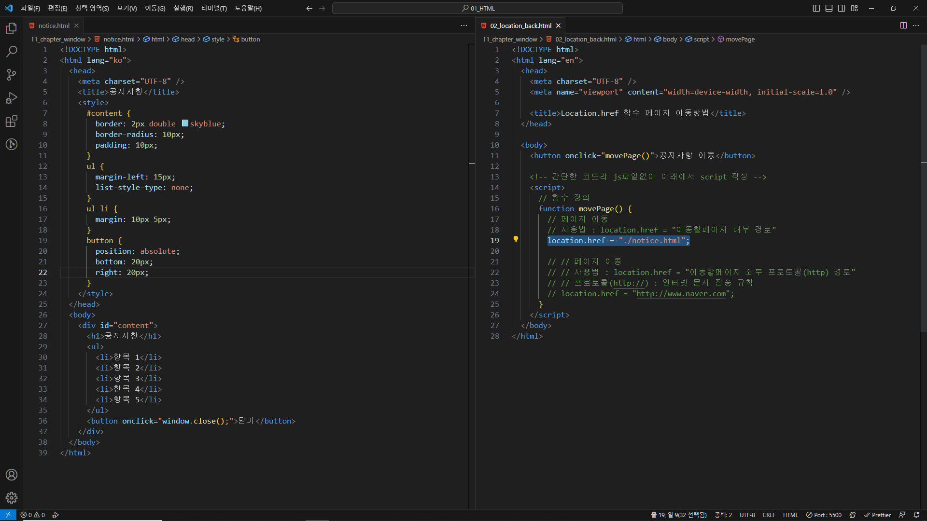
Task: Open the Accounts icon in activity bar
Action: click(12, 475)
